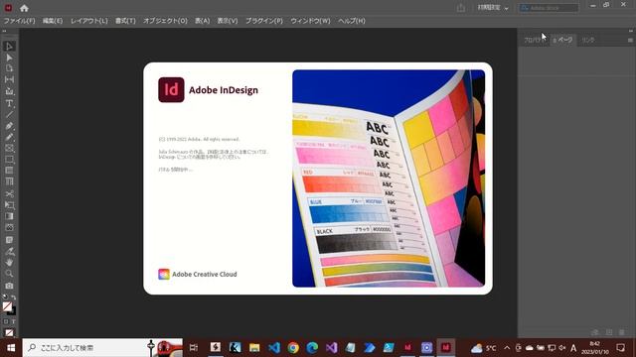Open the ヘルプ(H) menu
Viewport: 636px width, 357px height.
tap(352, 21)
